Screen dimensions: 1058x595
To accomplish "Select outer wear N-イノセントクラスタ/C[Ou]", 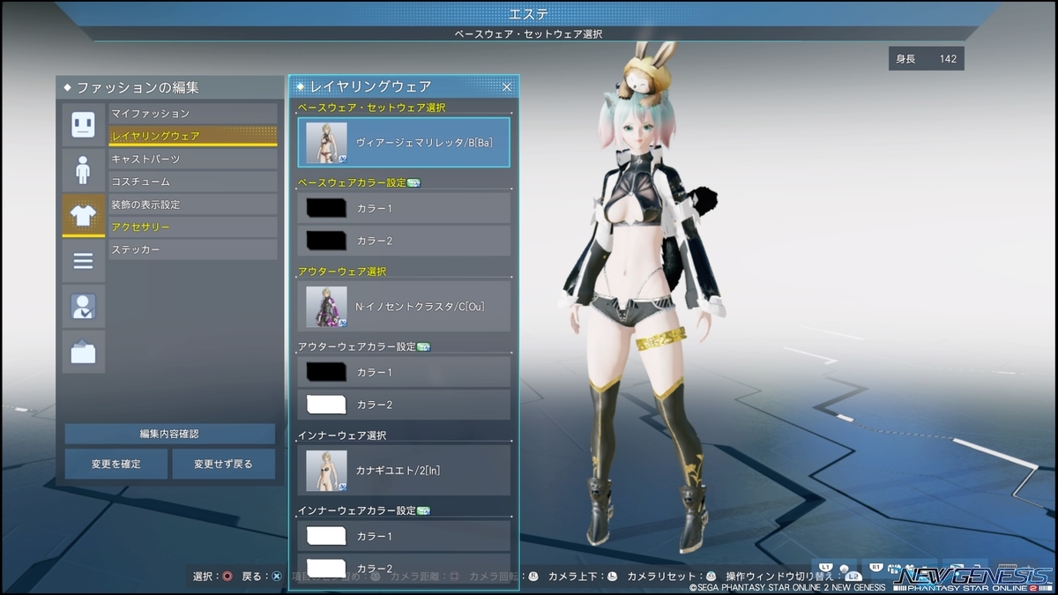I will [x=404, y=306].
